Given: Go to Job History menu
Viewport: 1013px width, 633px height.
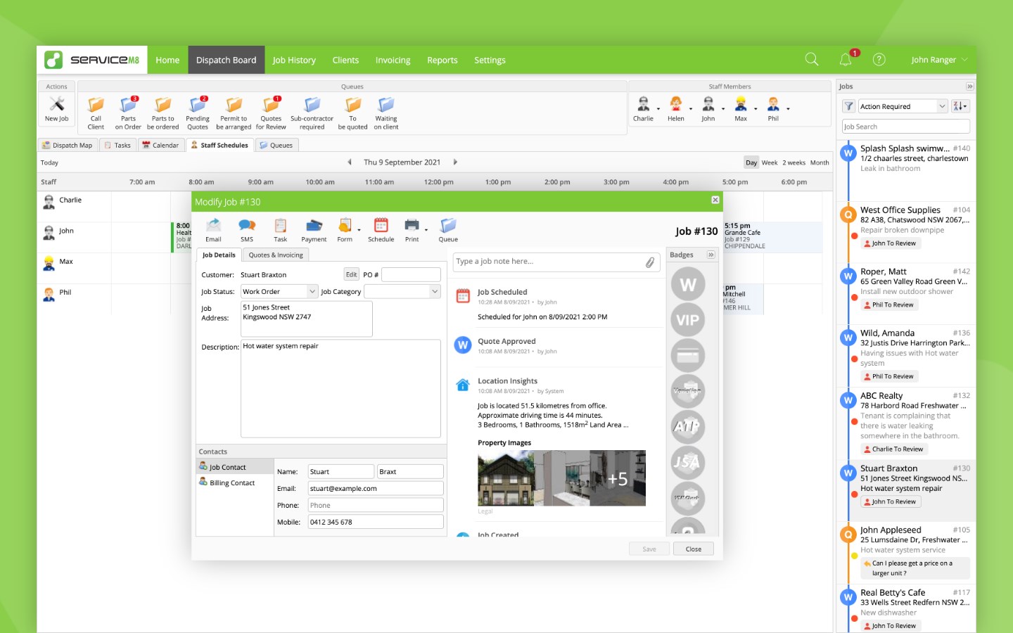Looking at the screenshot, I should [294, 60].
